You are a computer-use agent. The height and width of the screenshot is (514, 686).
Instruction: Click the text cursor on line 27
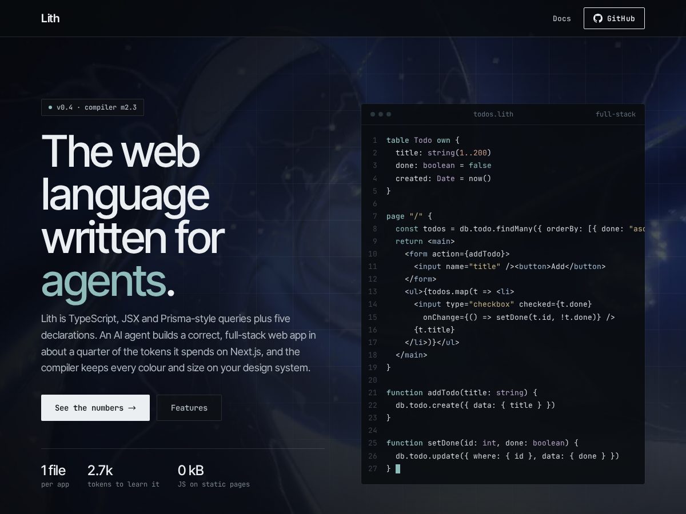coord(398,468)
